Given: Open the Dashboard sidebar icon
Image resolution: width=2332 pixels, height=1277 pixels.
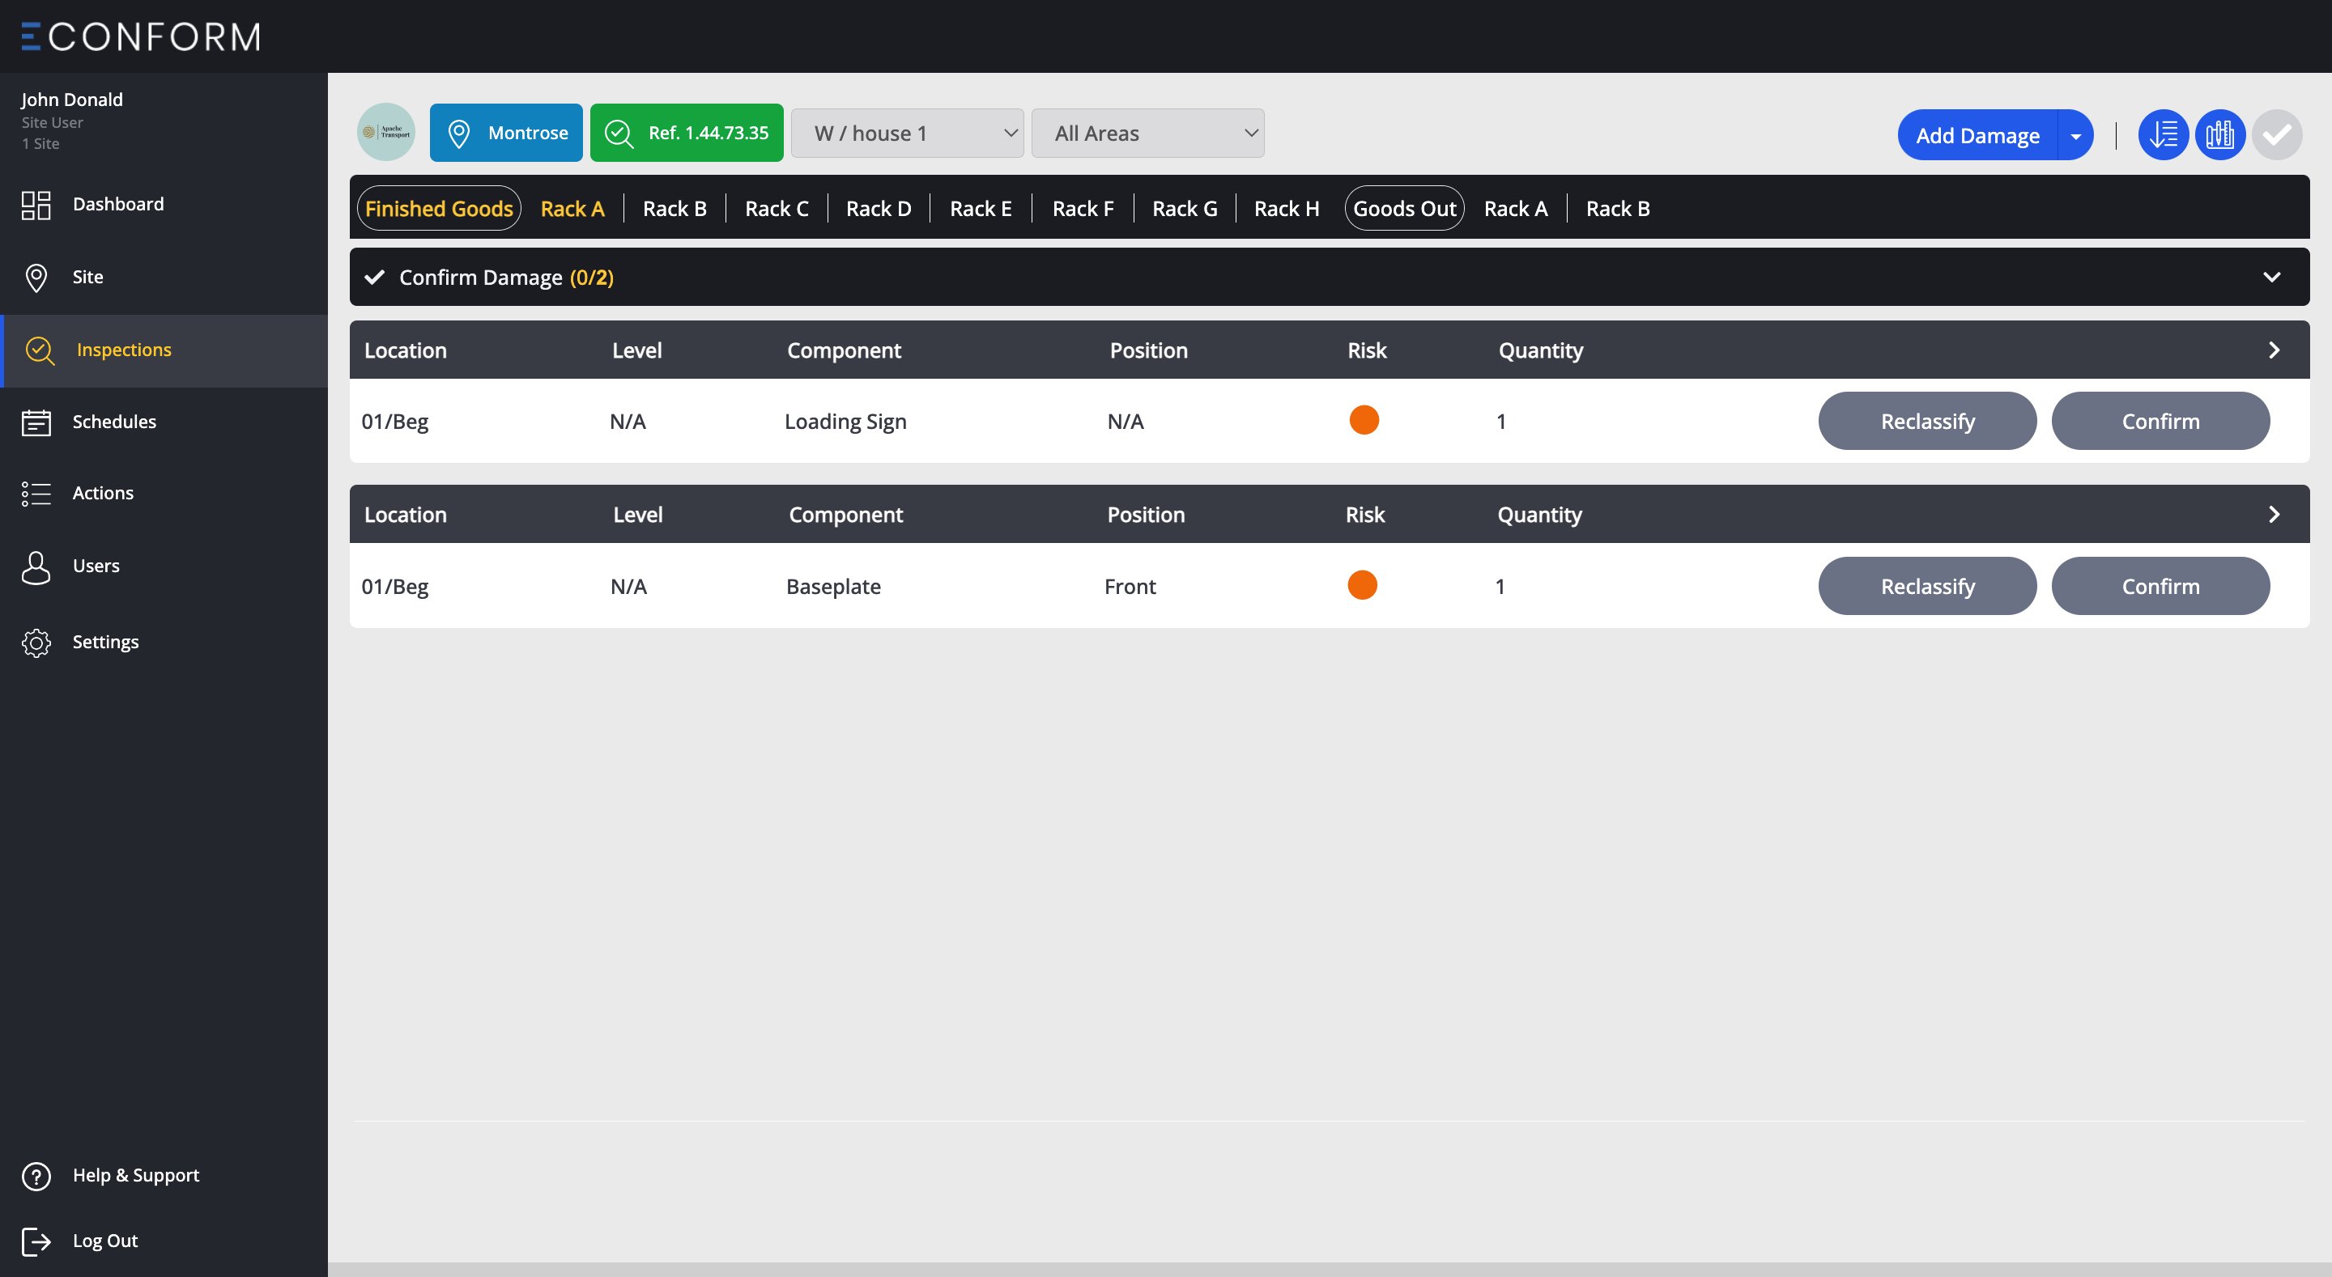Looking at the screenshot, I should [x=36, y=205].
